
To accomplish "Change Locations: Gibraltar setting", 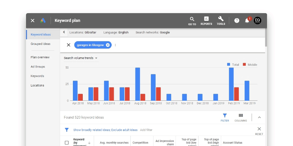I will click(x=83, y=32).
